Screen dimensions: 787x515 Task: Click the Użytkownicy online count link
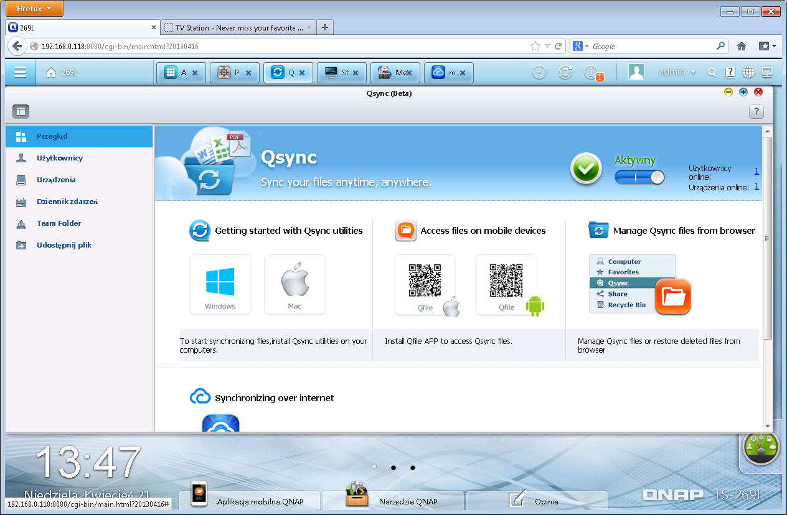coord(756,171)
